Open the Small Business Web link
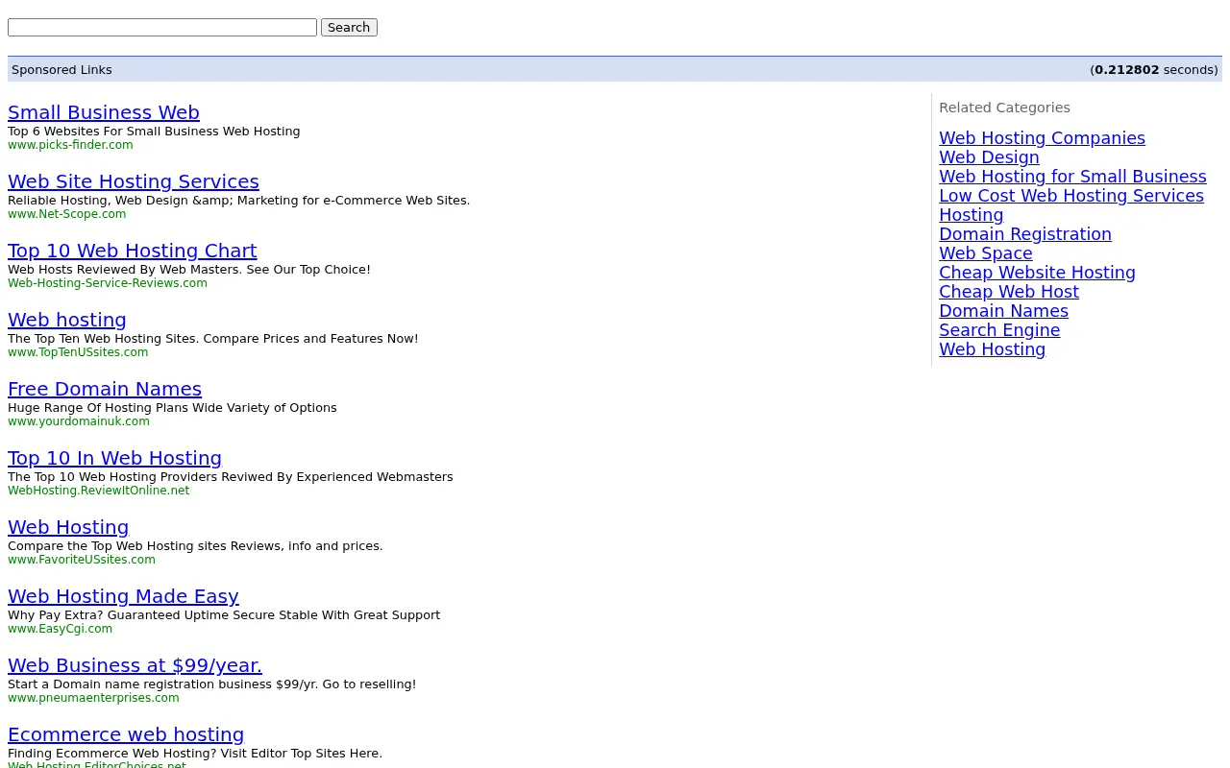This screenshot has width=1230, height=768. [x=104, y=112]
